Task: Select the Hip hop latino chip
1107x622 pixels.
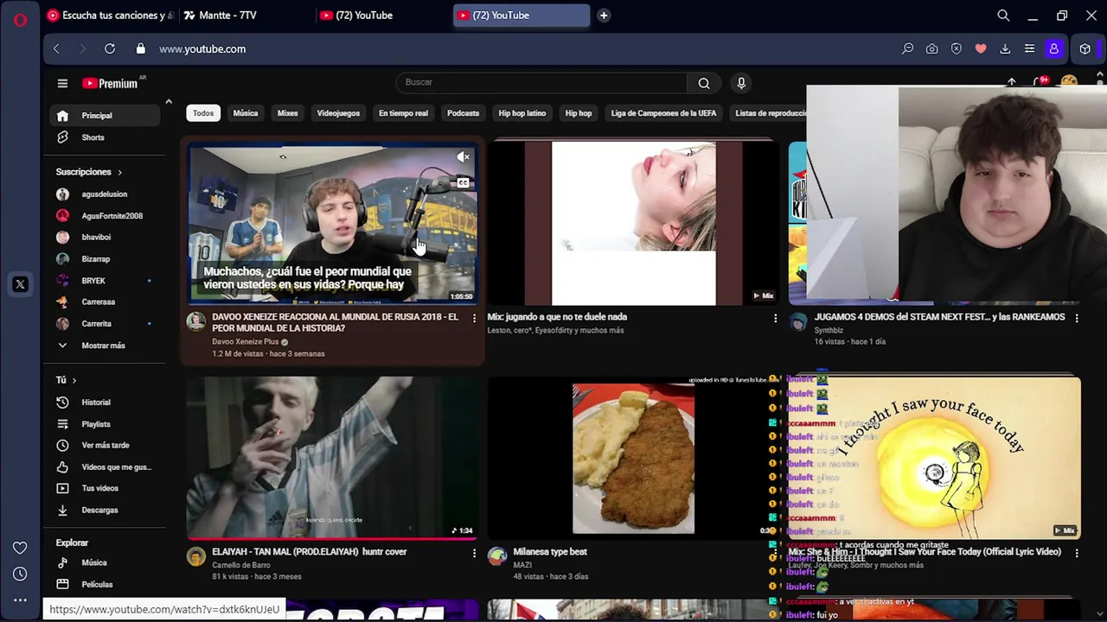Action: point(522,113)
